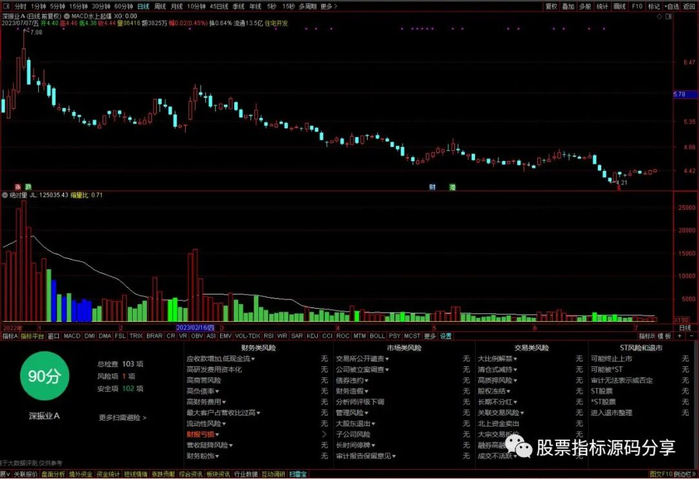Expand the 更多 period list at top
The width and height of the screenshot is (699, 479).
tap(329, 6)
